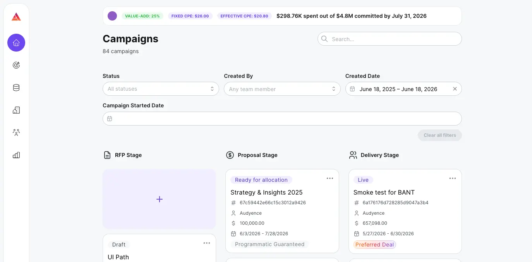Click campaign ID 67c59442e66c15c3012a9426
The width and height of the screenshot is (532, 262).
273,203
